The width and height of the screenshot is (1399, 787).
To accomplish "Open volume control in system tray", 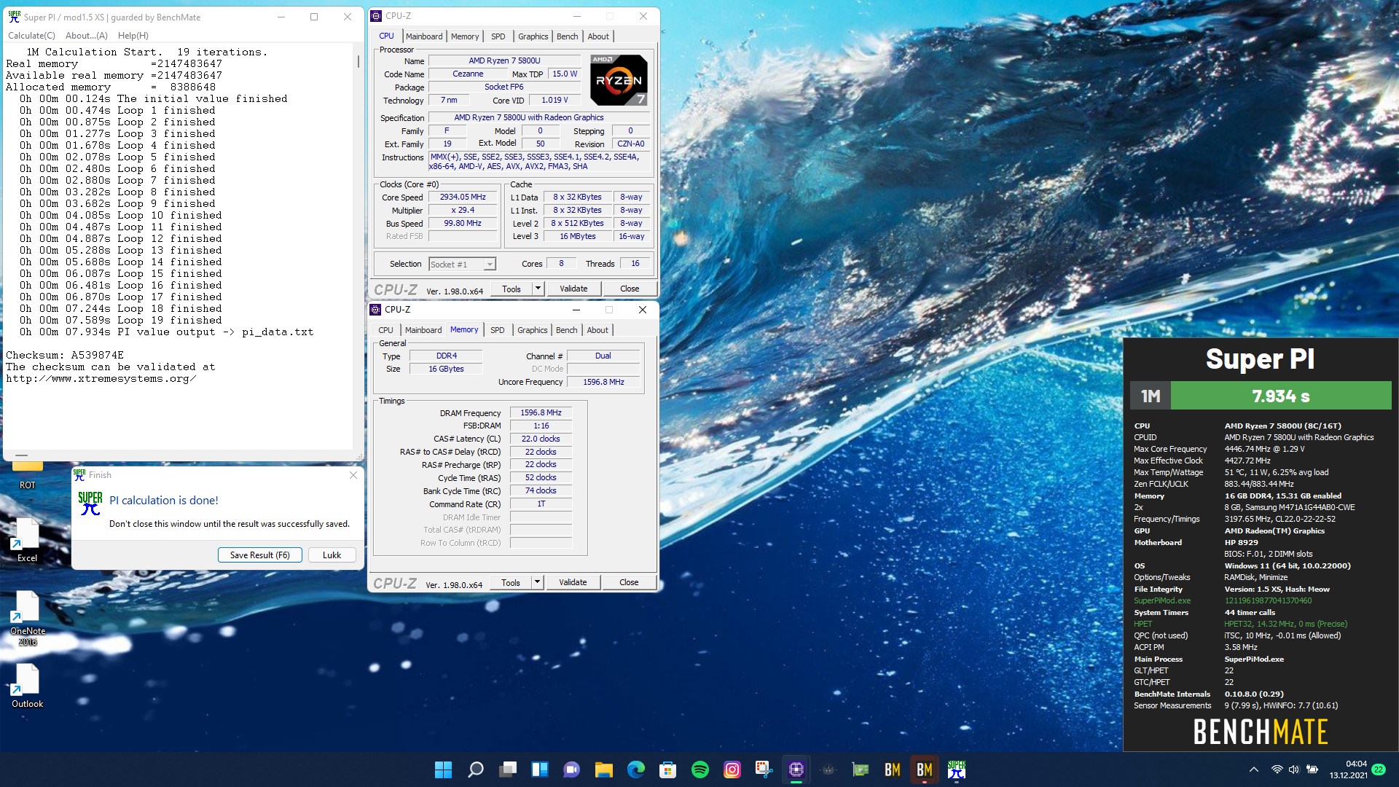I will pos(1293,770).
